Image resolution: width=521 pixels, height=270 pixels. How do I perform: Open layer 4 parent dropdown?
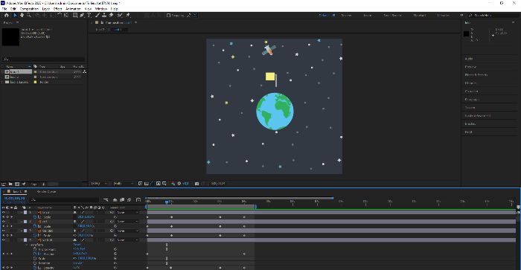tap(127, 240)
